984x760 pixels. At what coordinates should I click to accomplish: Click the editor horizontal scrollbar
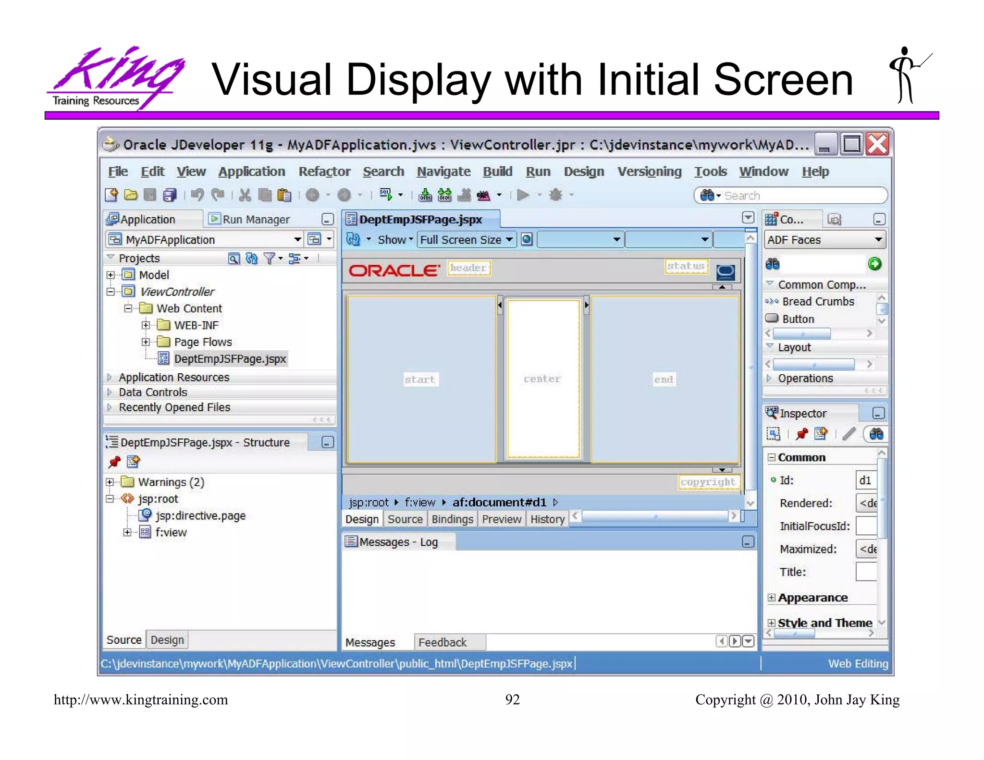(655, 516)
